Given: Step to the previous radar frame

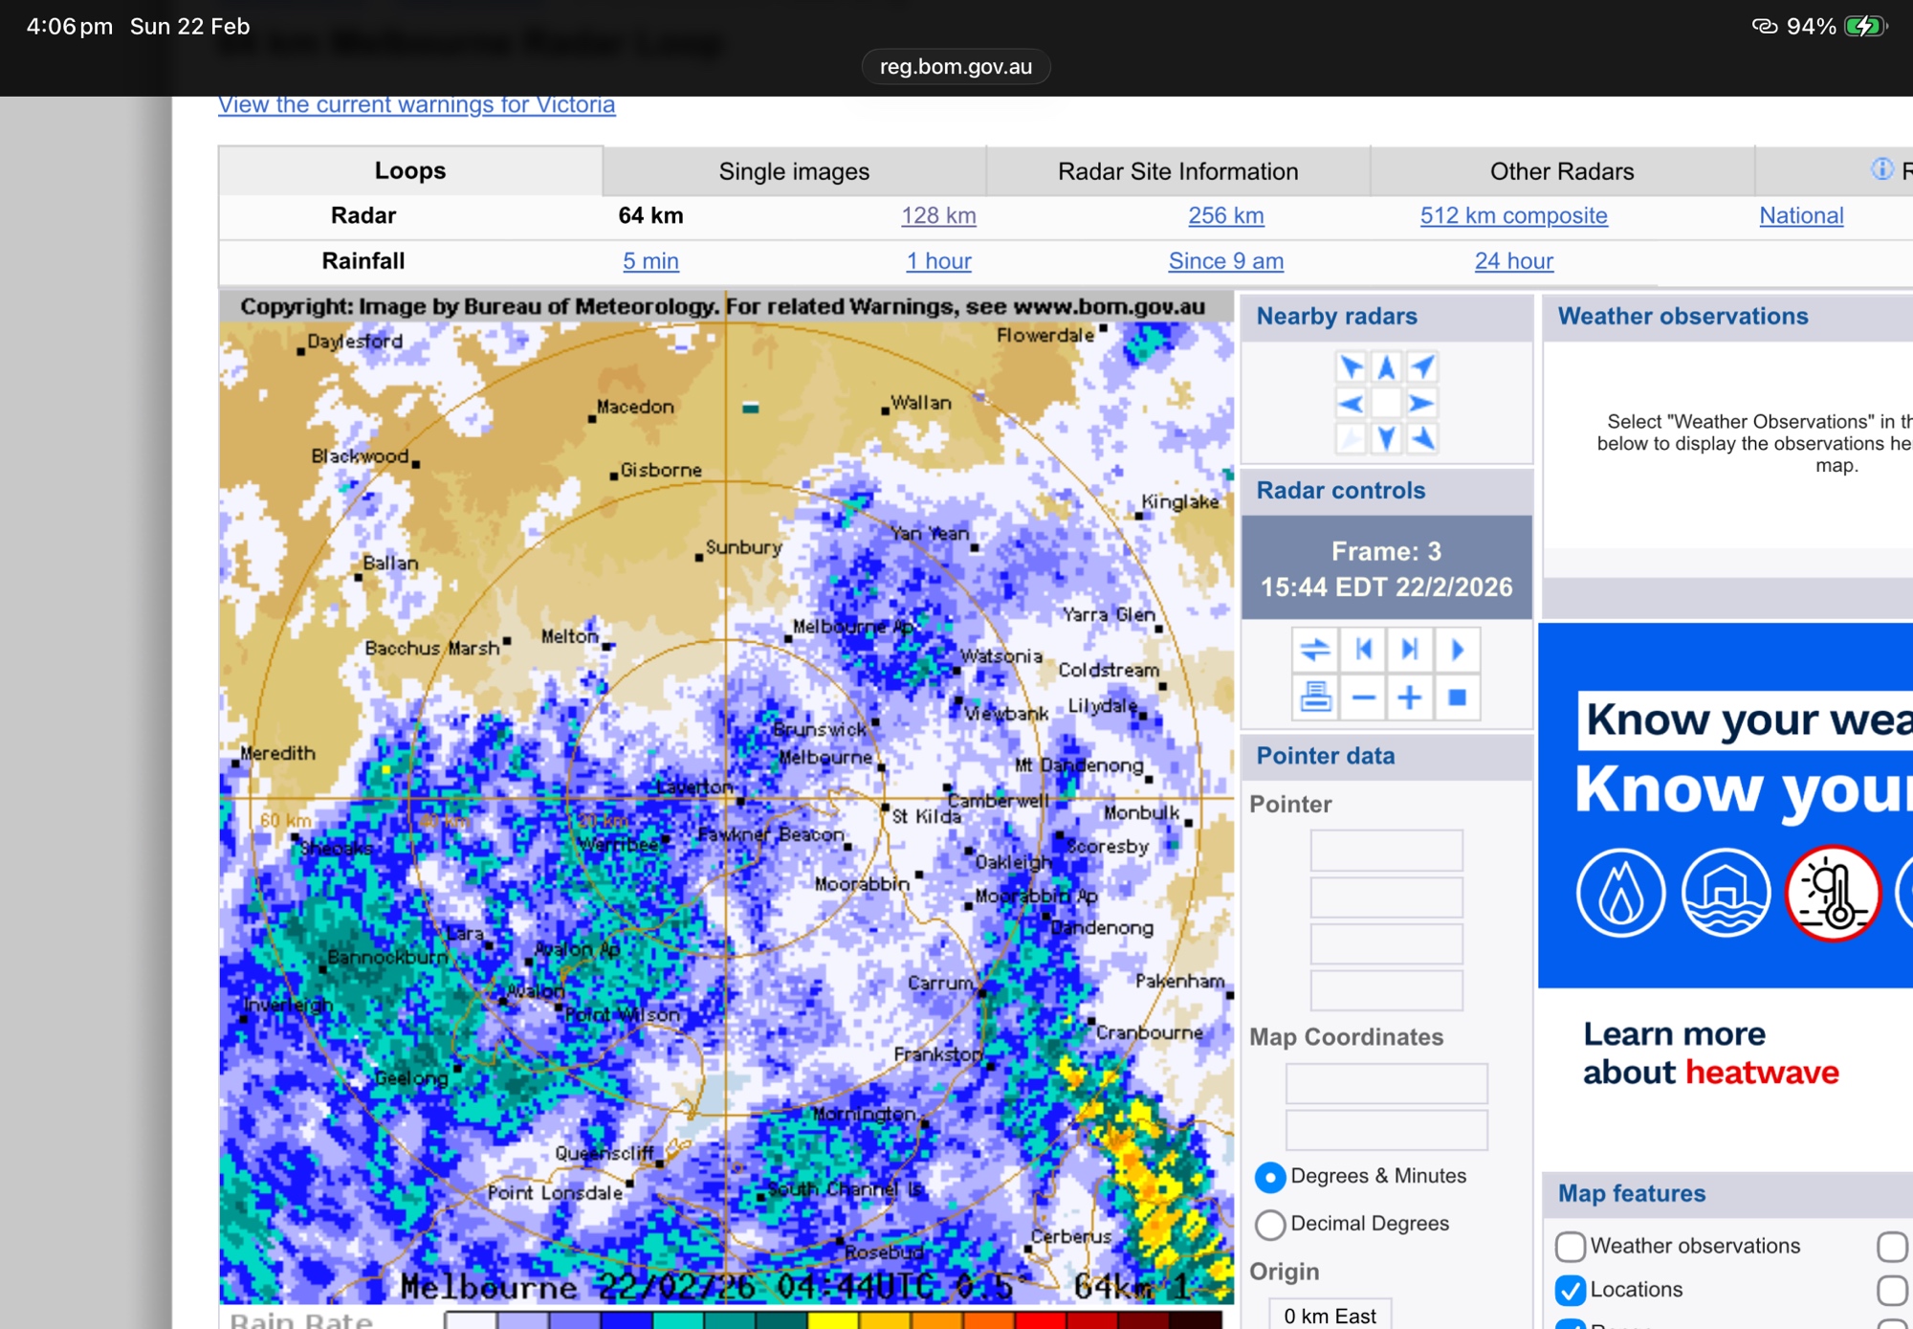Looking at the screenshot, I should tap(1363, 650).
